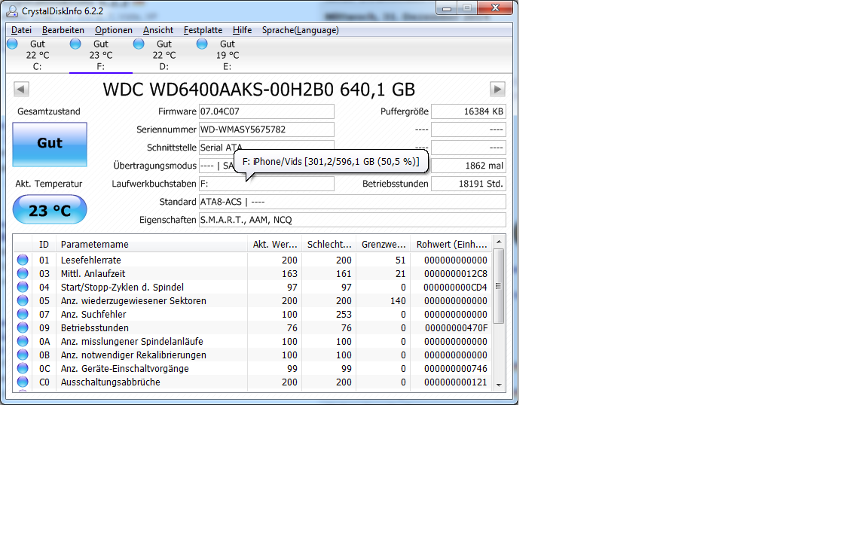
Task: Click raw value 00000000470F
Action: point(456,327)
